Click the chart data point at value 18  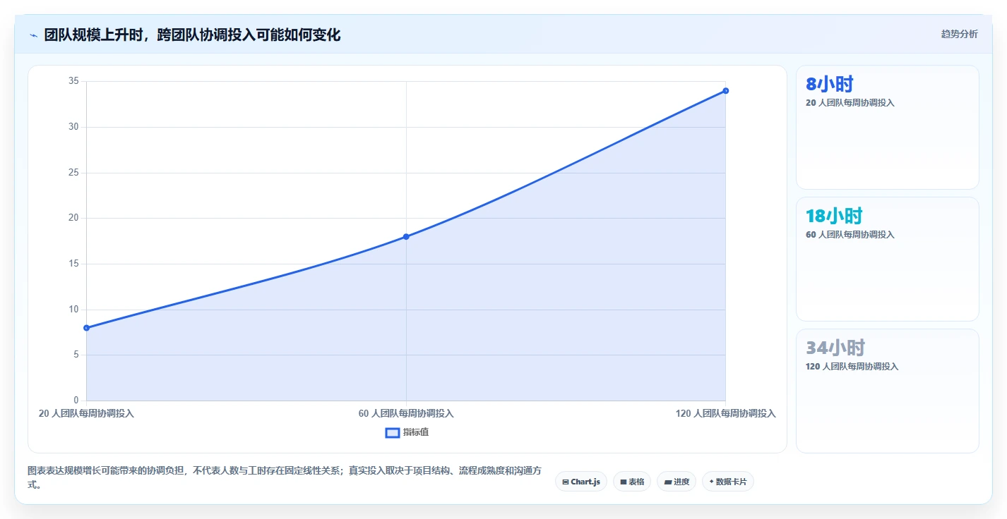tap(406, 236)
